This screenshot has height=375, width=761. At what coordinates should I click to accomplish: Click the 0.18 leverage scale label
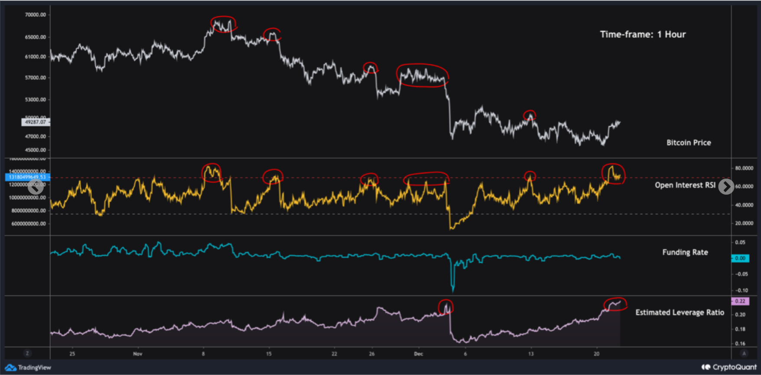pyautogui.click(x=740, y=329)
